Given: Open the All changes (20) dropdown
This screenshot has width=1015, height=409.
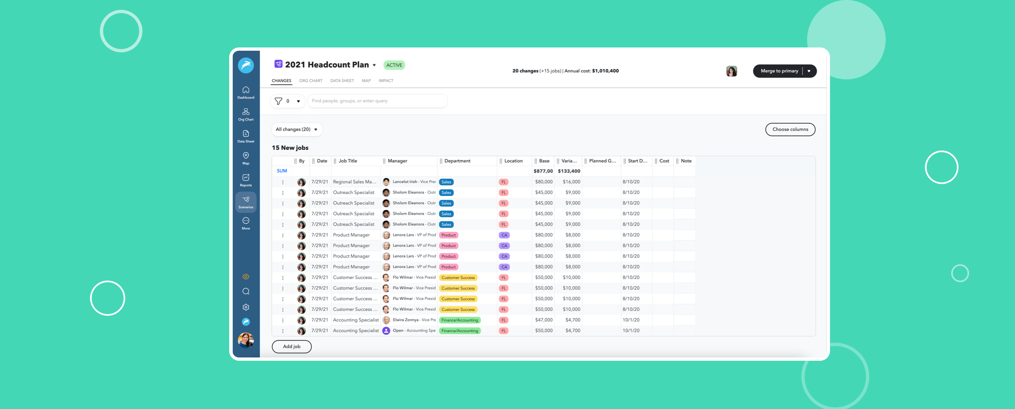Looking at the screenshot, I should tap(297, 129).
